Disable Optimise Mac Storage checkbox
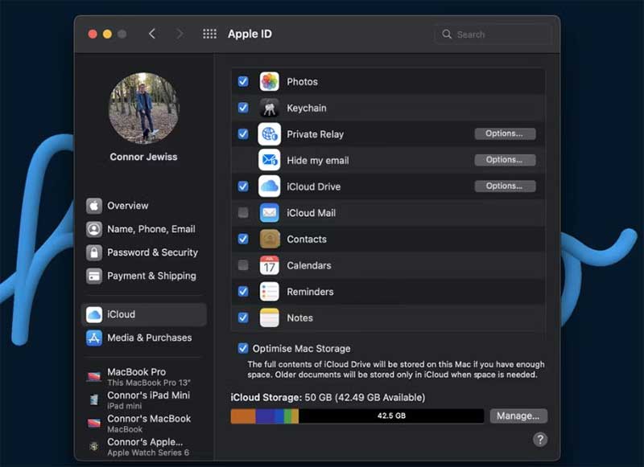The image size is (644, 467). (243, 349)
